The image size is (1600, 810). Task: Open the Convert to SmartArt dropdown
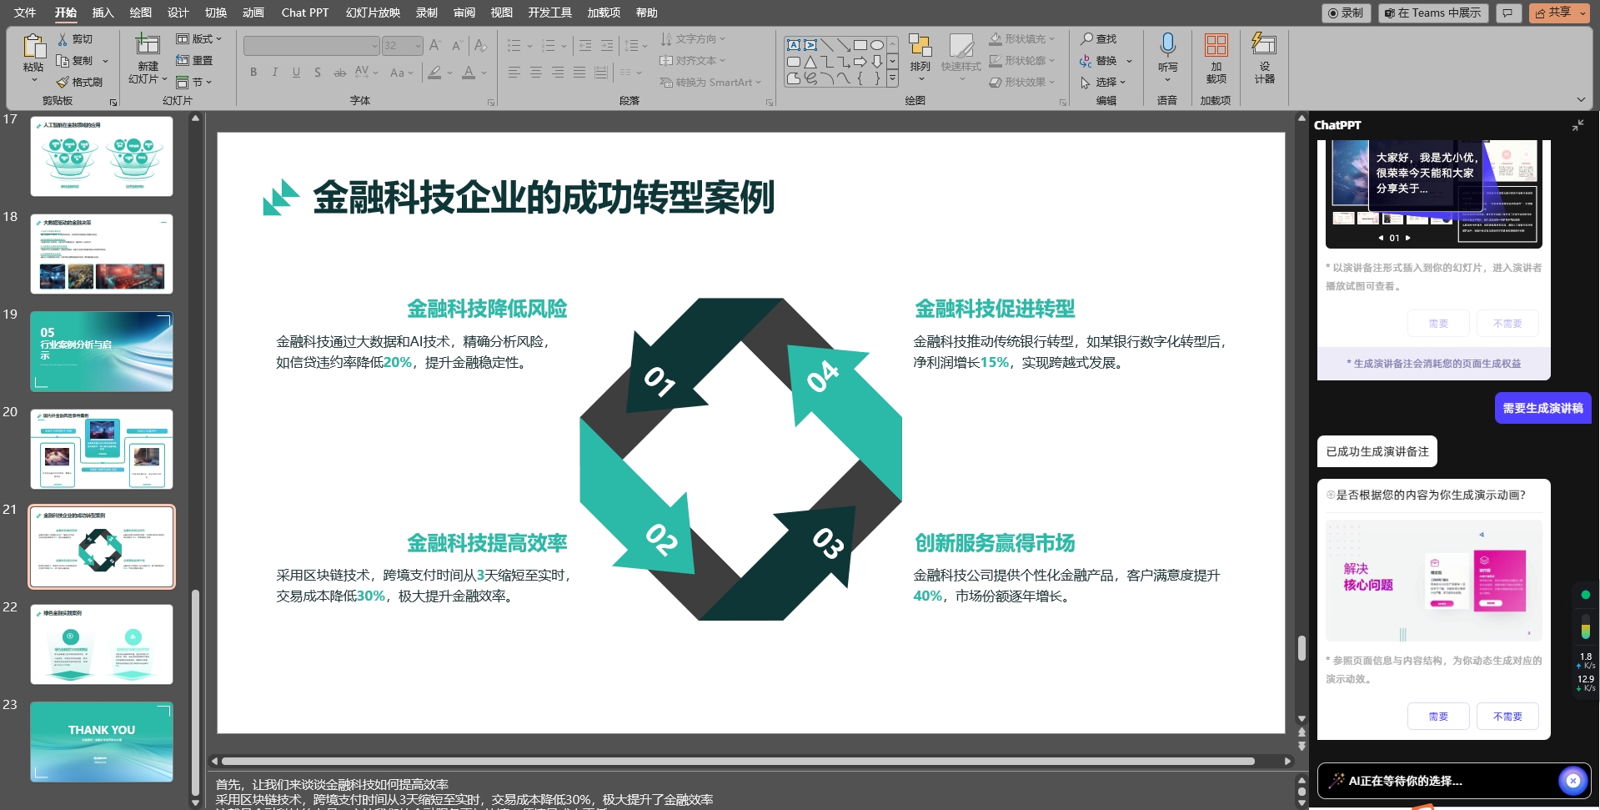[710, 83]
